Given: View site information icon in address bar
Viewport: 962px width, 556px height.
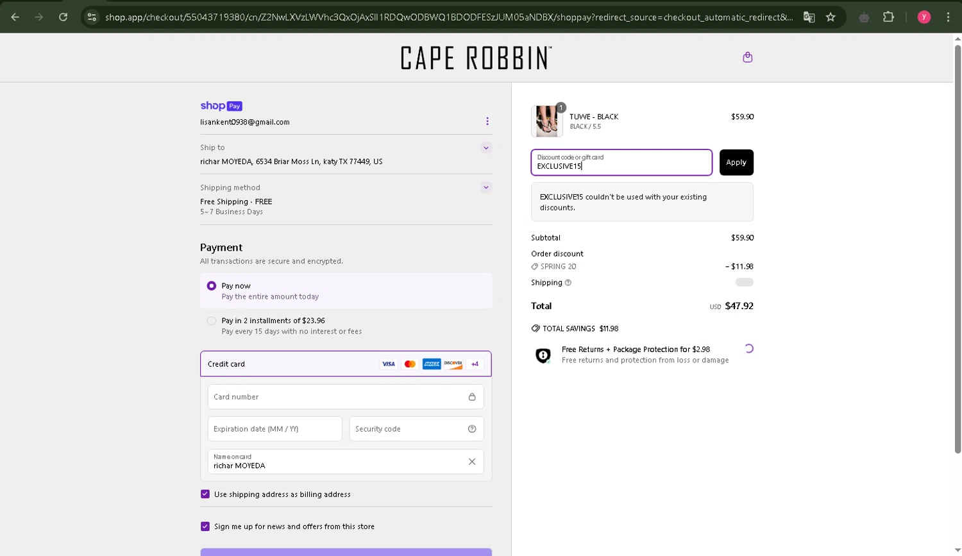Looking at the screenshot, I should pos(92,17).
